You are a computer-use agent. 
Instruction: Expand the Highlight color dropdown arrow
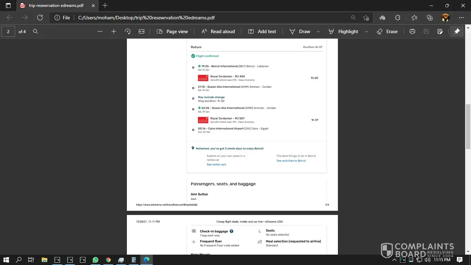click(367, 31)
